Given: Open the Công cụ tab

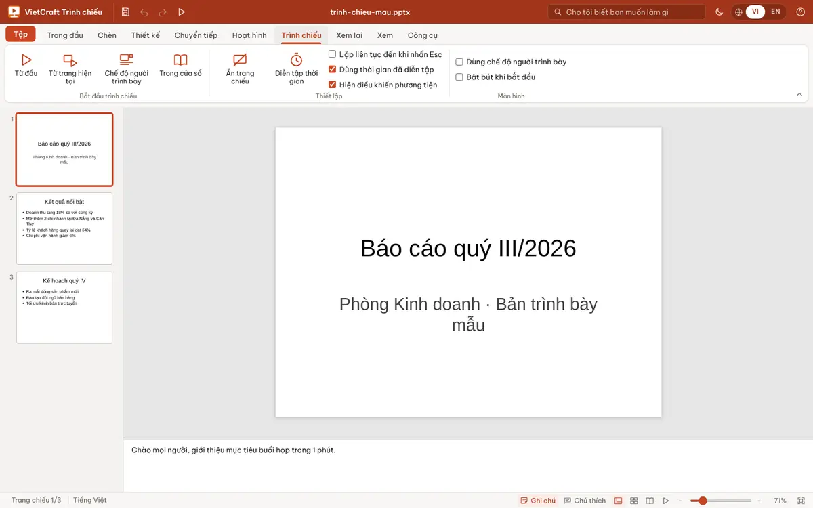Looking at the screenshot, I should 423,35.
